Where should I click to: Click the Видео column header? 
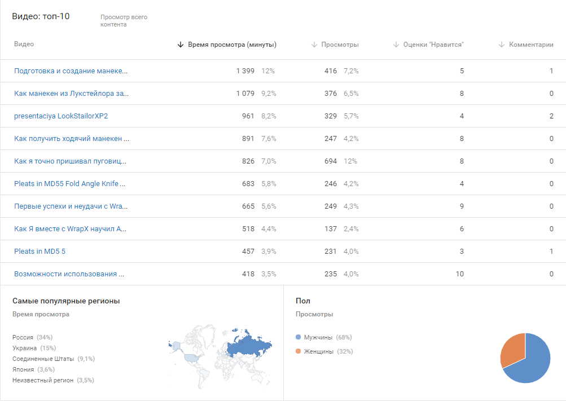click(x=24, y=44)
